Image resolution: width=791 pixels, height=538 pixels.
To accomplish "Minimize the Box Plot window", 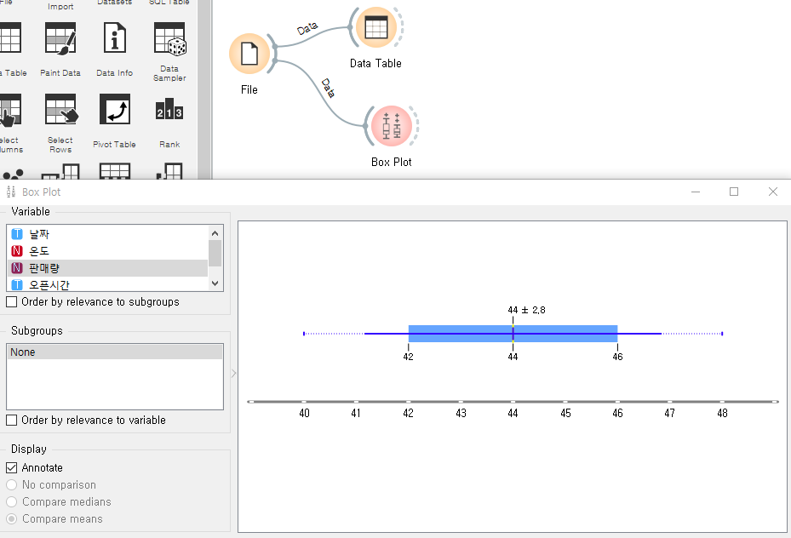I will click(x=696, y=192).
